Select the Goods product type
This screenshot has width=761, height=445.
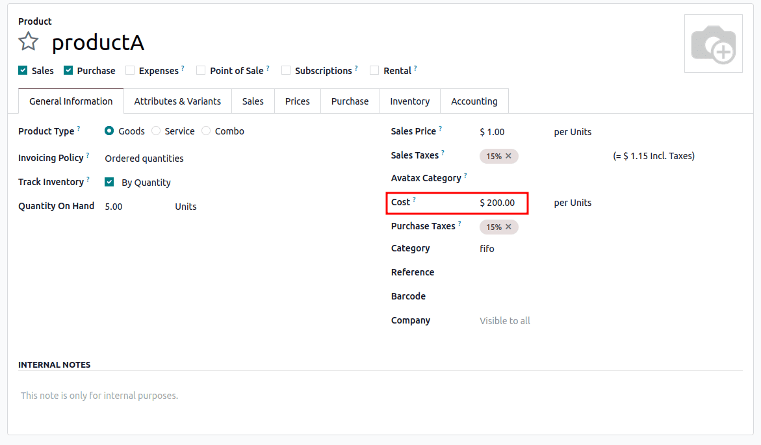tap(109, 131)
